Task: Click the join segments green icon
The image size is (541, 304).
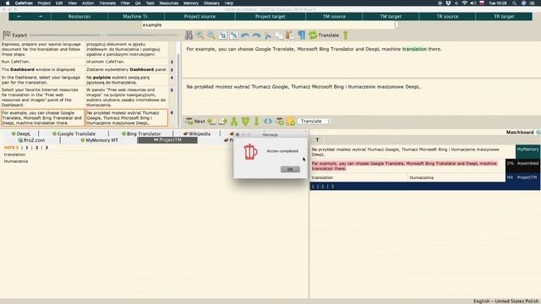Action: [x=234, y=122]
